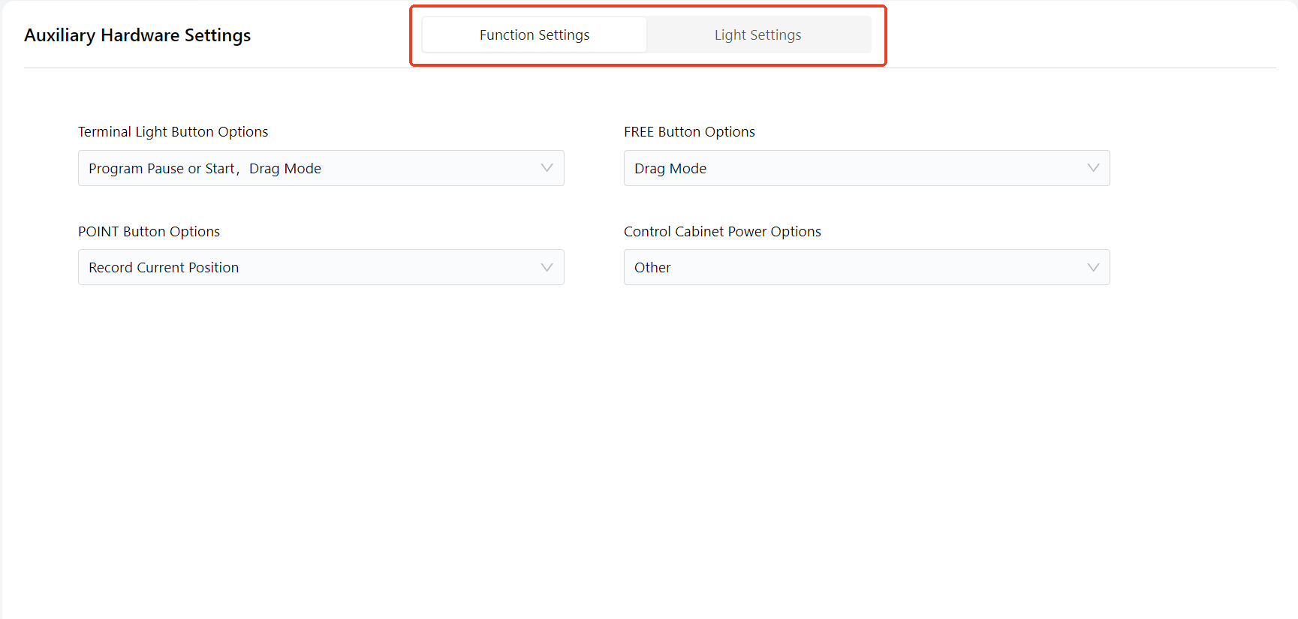Click the 'Terminal Light Button Options' label
The height and width of the screenshot is (619, 1298).
tap(173, 132)
